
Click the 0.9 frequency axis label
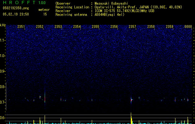[x=2, y=71]
